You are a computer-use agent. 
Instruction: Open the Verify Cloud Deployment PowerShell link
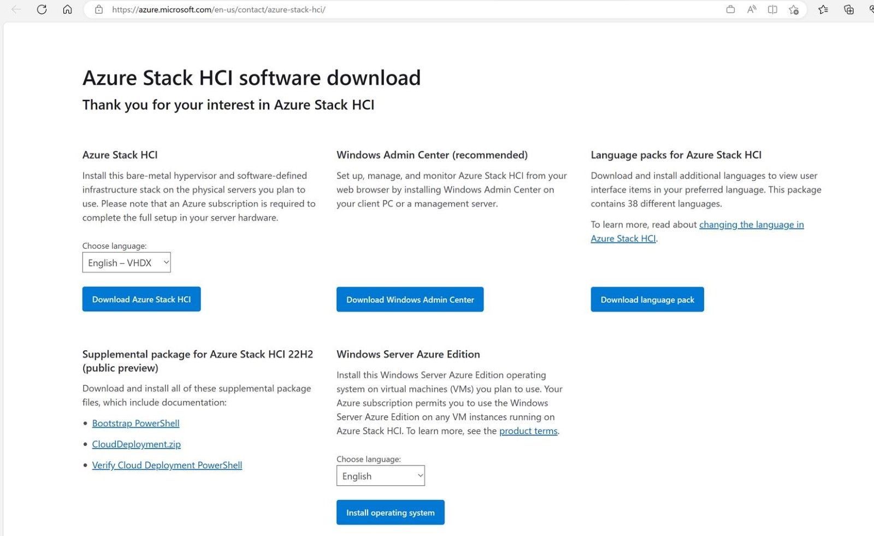167,466
